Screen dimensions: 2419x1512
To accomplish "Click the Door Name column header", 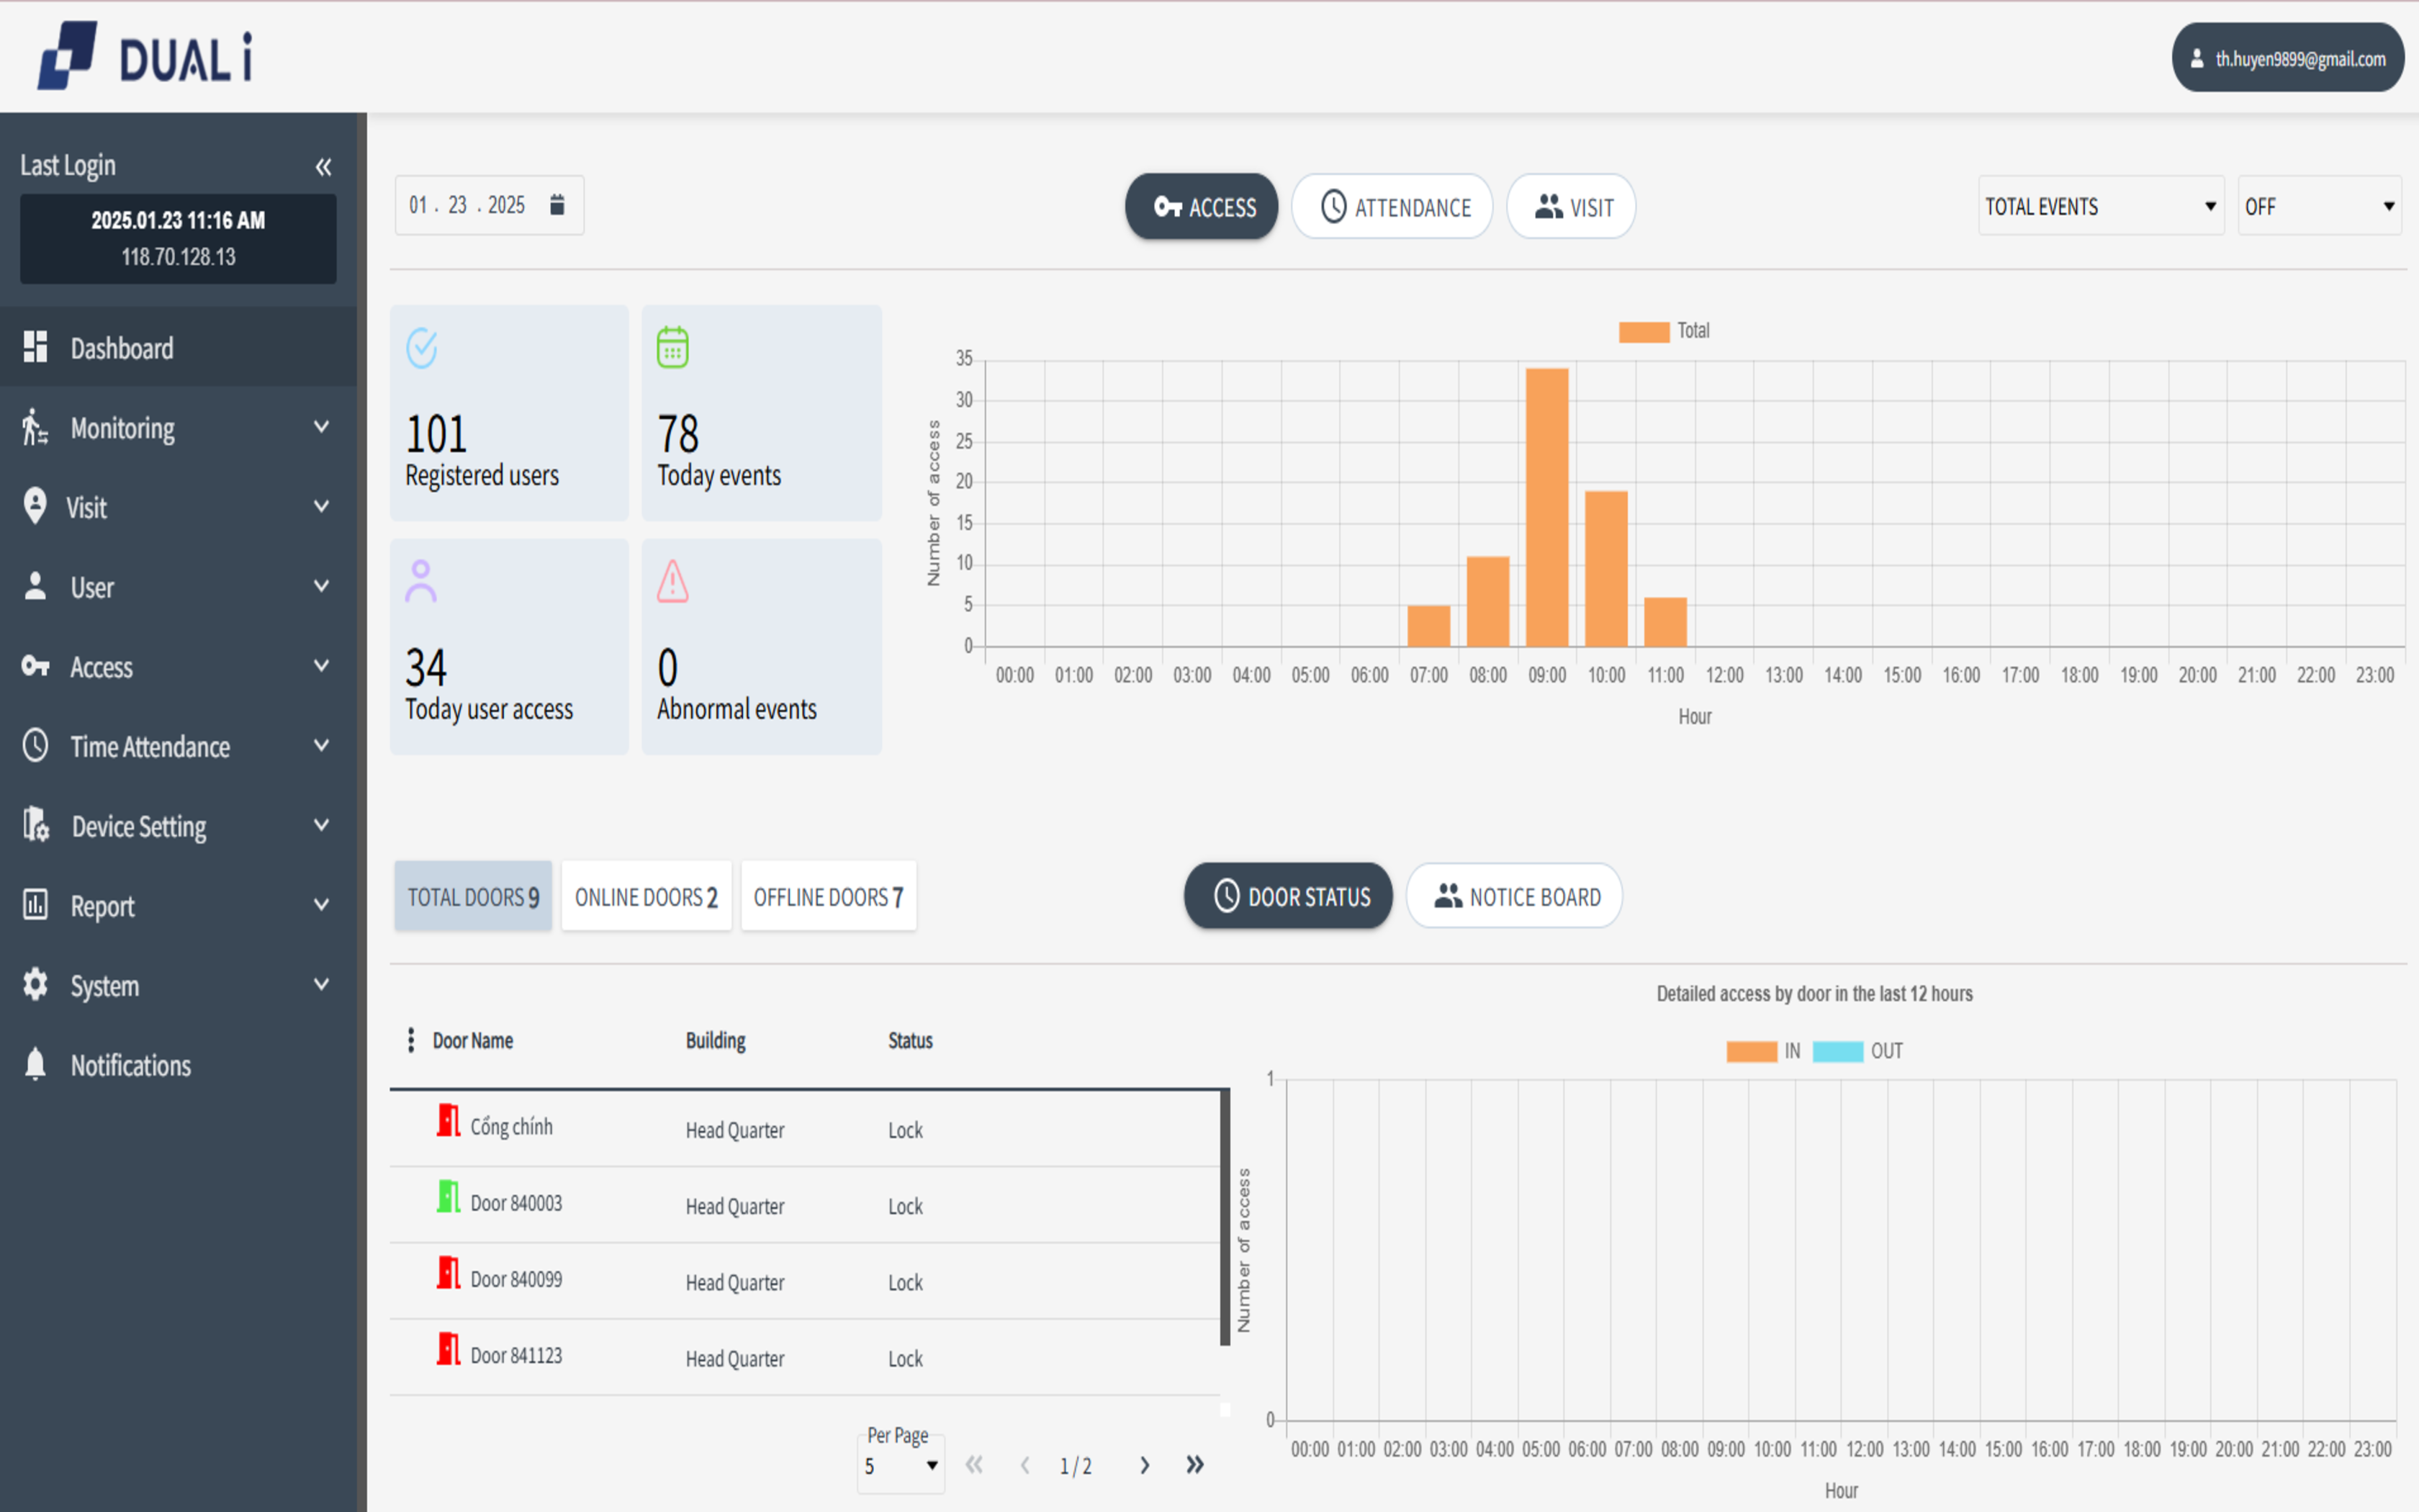I will point(473,1040).
